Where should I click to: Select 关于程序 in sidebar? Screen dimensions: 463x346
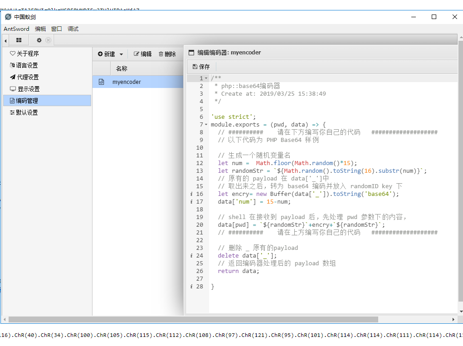point(47,54)
